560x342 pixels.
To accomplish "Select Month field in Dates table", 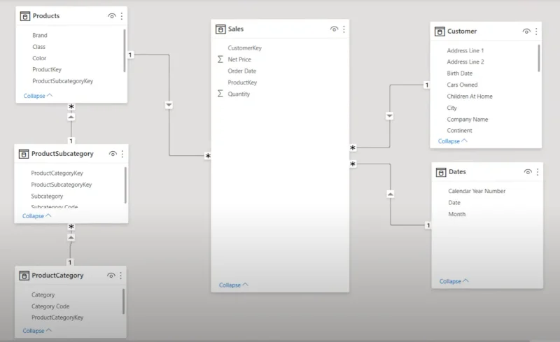I will [457, 214].
